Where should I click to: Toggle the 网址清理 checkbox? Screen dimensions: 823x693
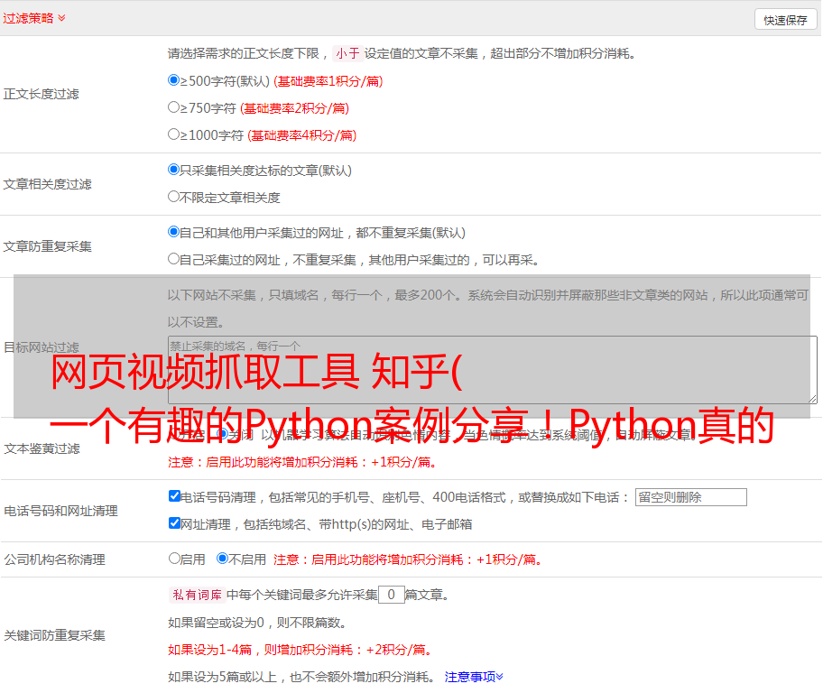click(x=174, y=523)
